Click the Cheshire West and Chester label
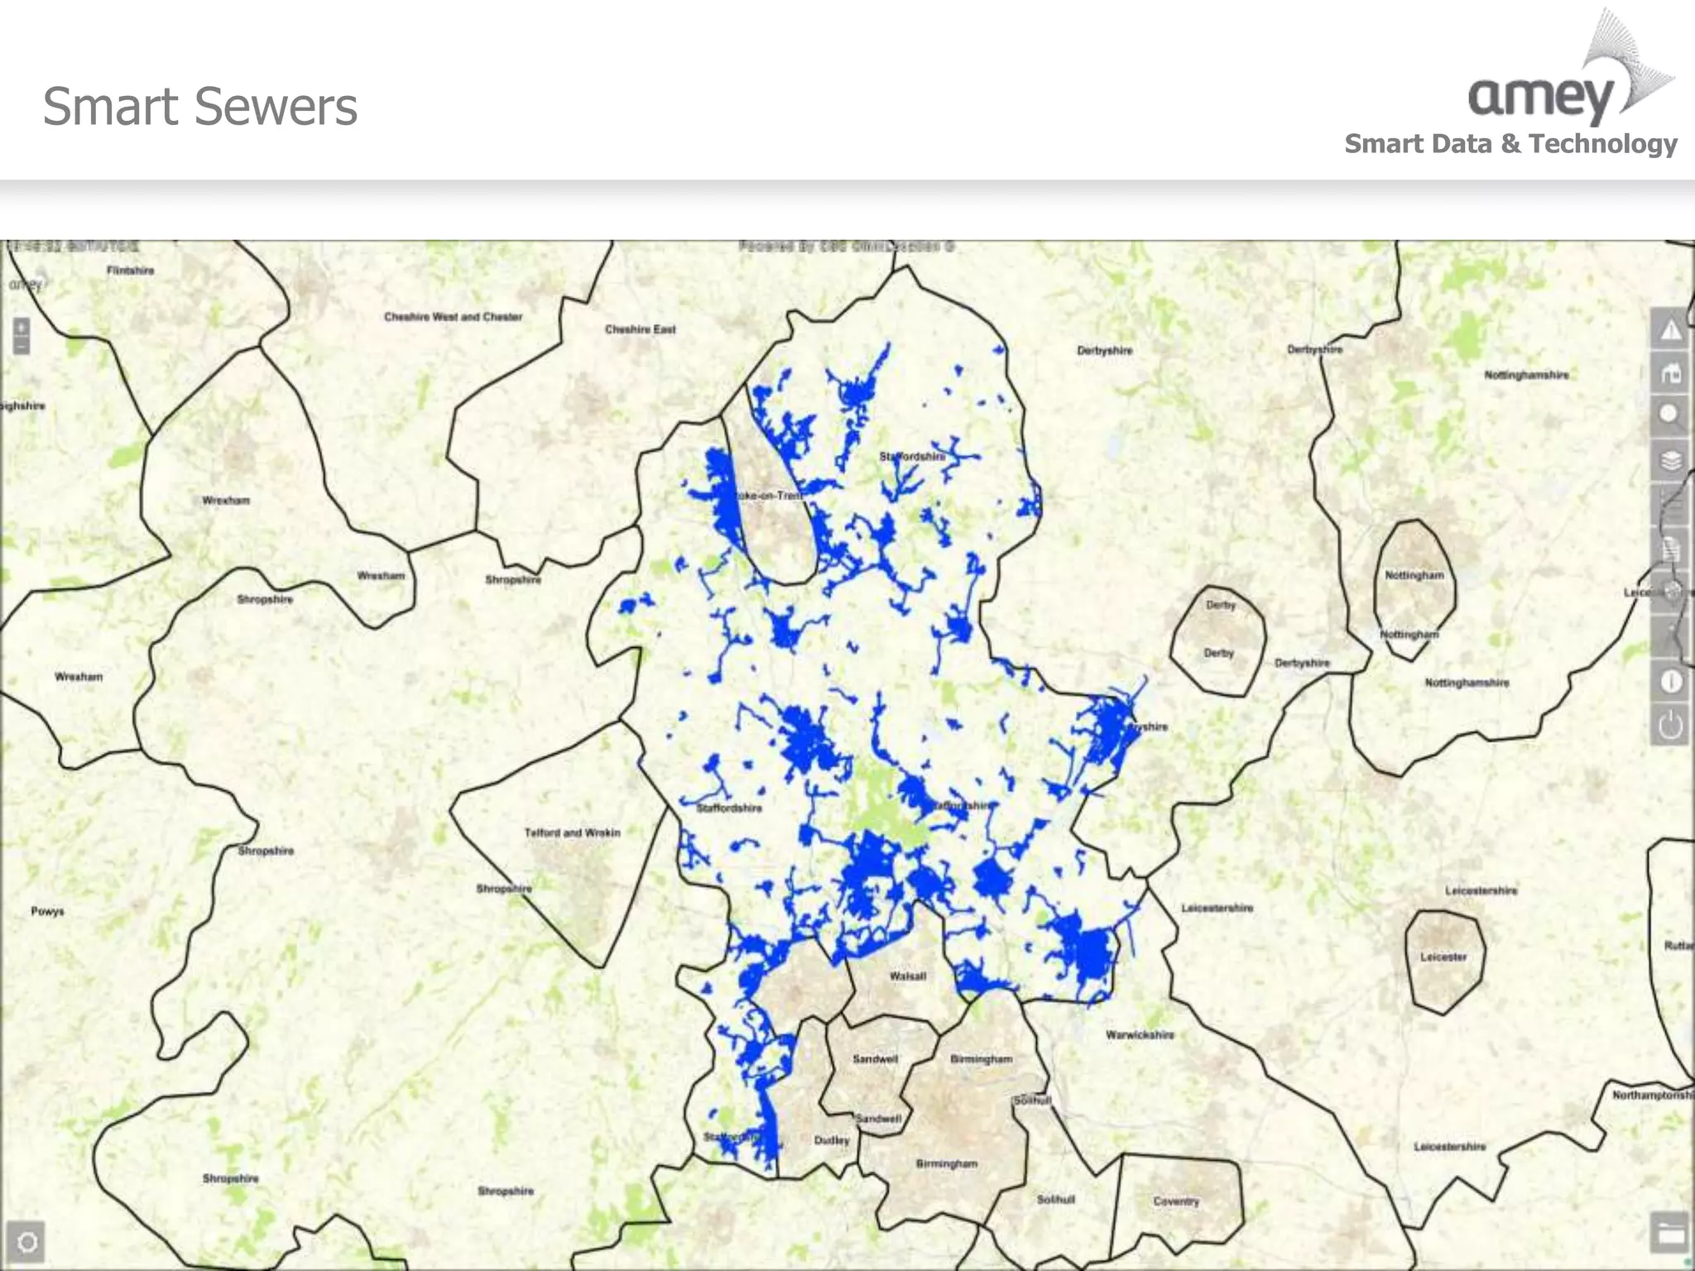The width and height of the screenshot is (1695, 1271). click(x=453, y=317)
